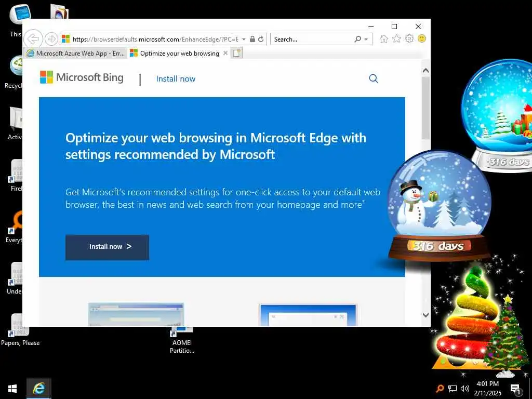
Task: Select the This PC desktop icon
Action: tap(16, 20)
